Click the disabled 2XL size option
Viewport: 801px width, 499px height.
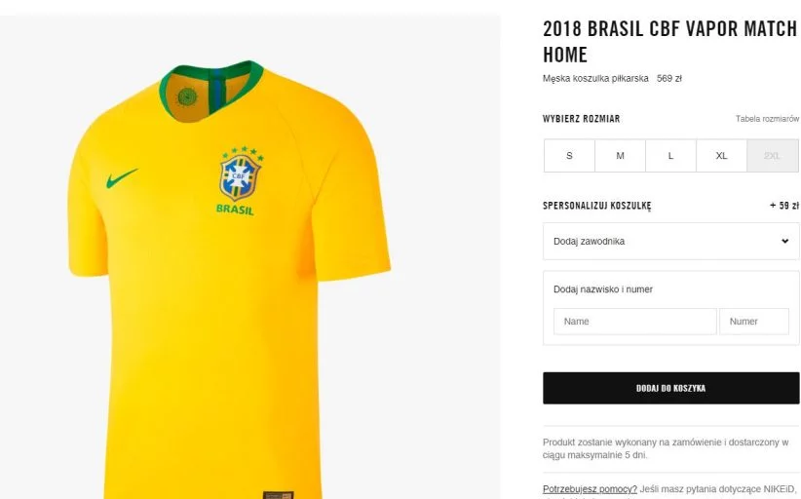pyautogui.click(x=773, y=156)
